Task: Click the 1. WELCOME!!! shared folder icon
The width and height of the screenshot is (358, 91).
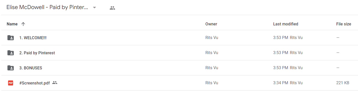Action: 11,38
